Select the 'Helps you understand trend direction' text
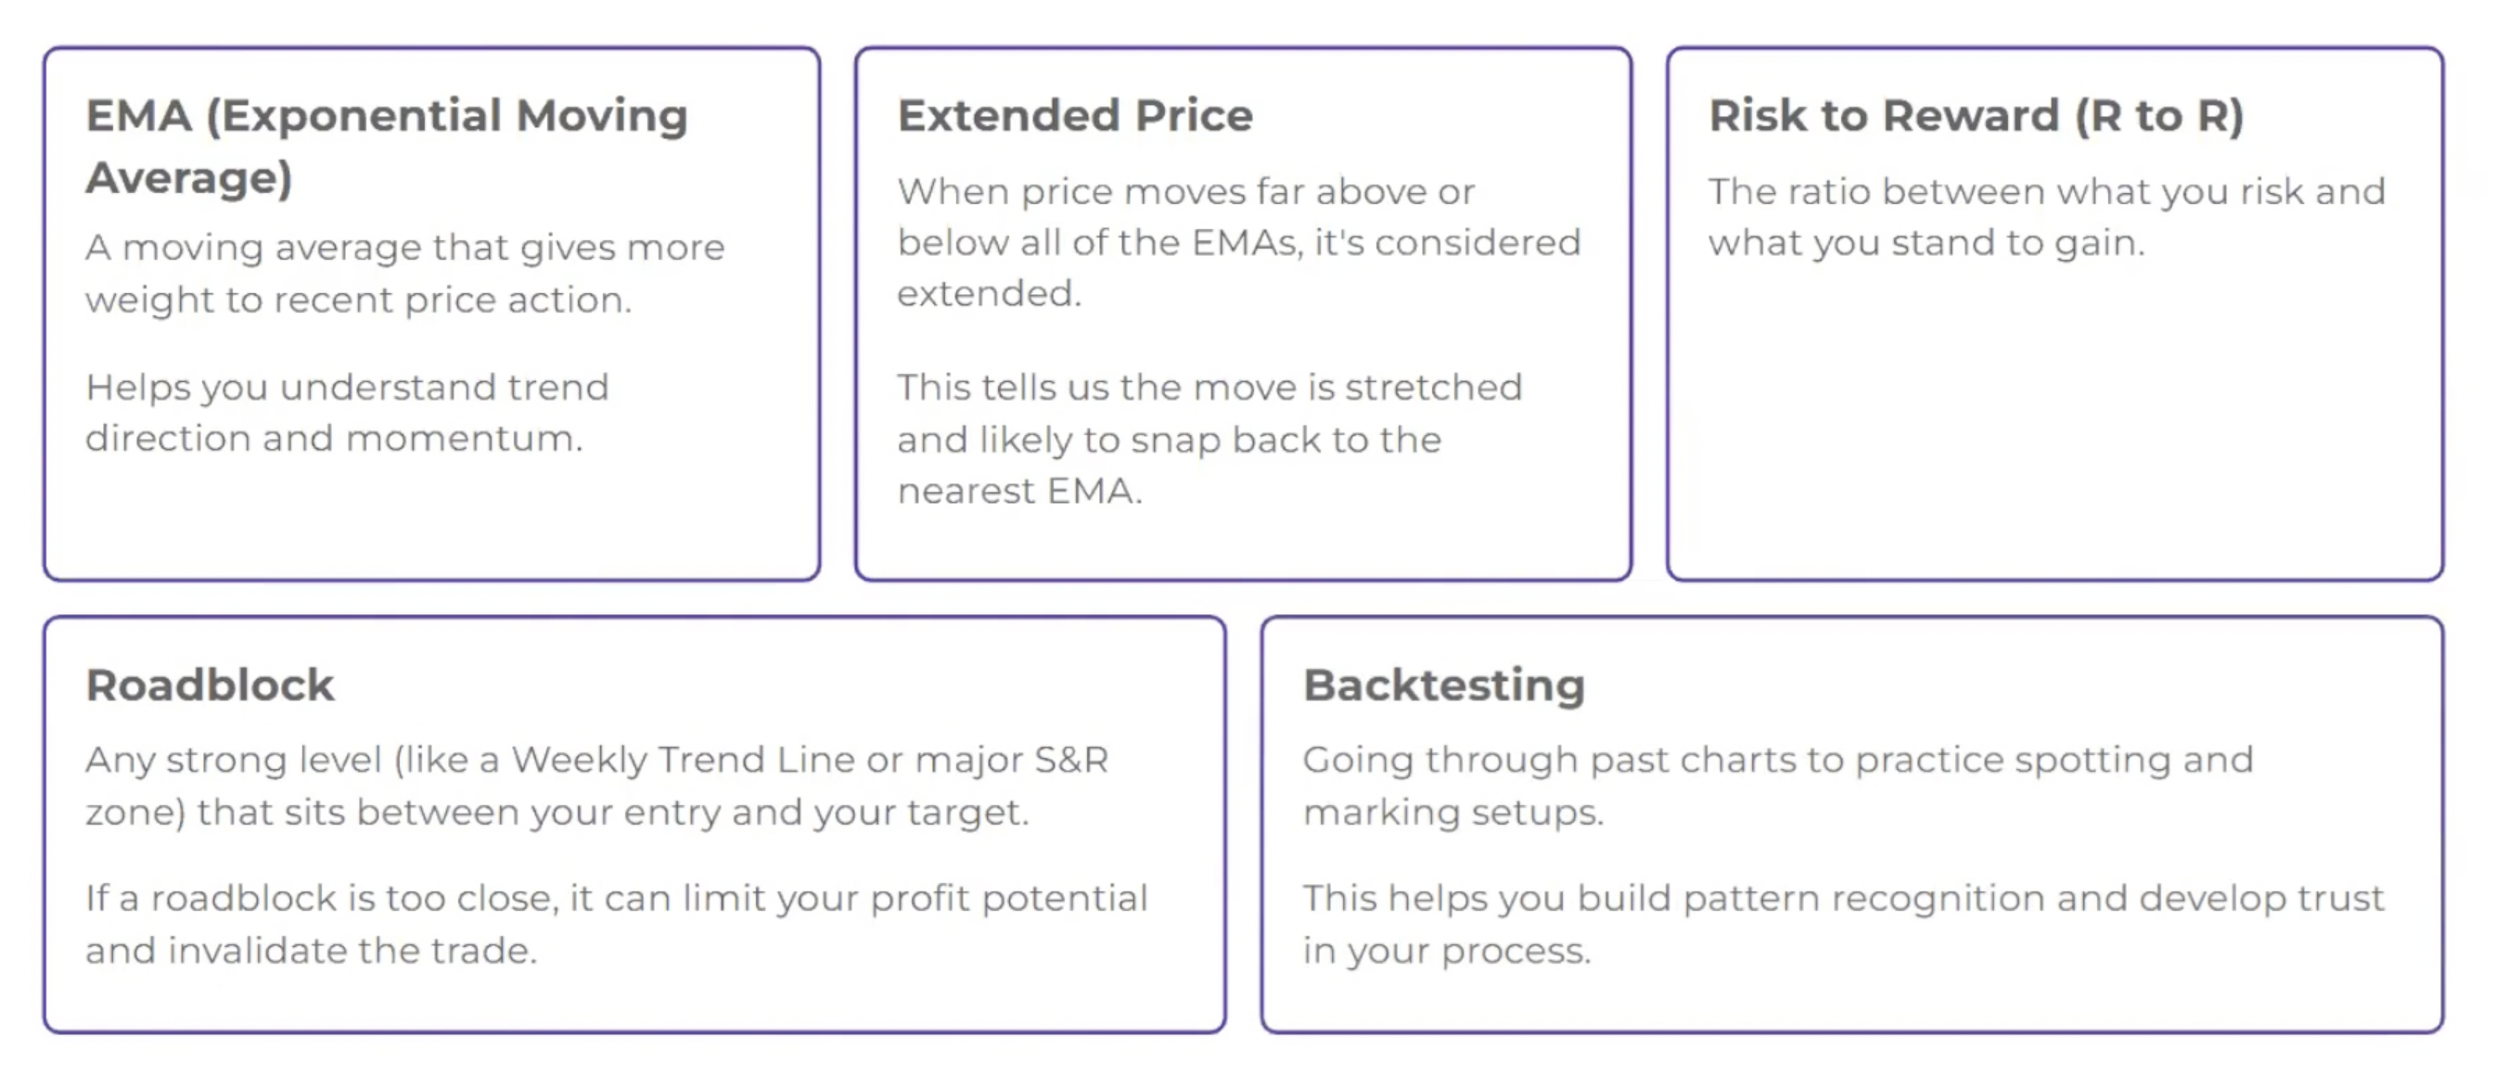The height and width of the screenshot is (1076, 2495). pos(347,413)
